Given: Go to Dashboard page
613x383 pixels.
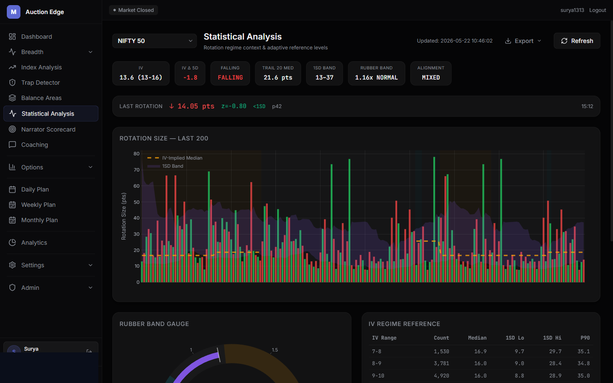Looking at the screenshot, I should click(x=51, y=37).
